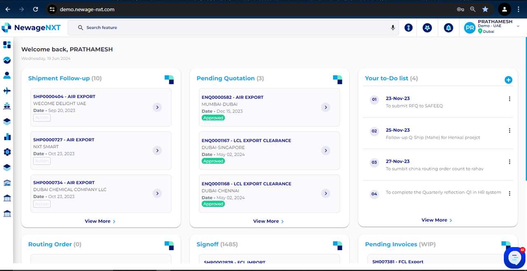
Task: Select the airplane Air Freight sidebar icon
Action: pos(7,91)
